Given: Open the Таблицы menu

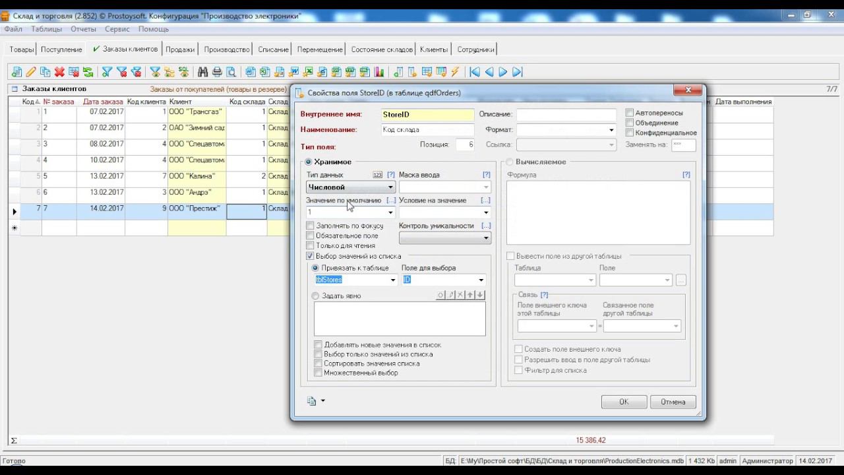Looking at the screenshot, I should [46, 29].
